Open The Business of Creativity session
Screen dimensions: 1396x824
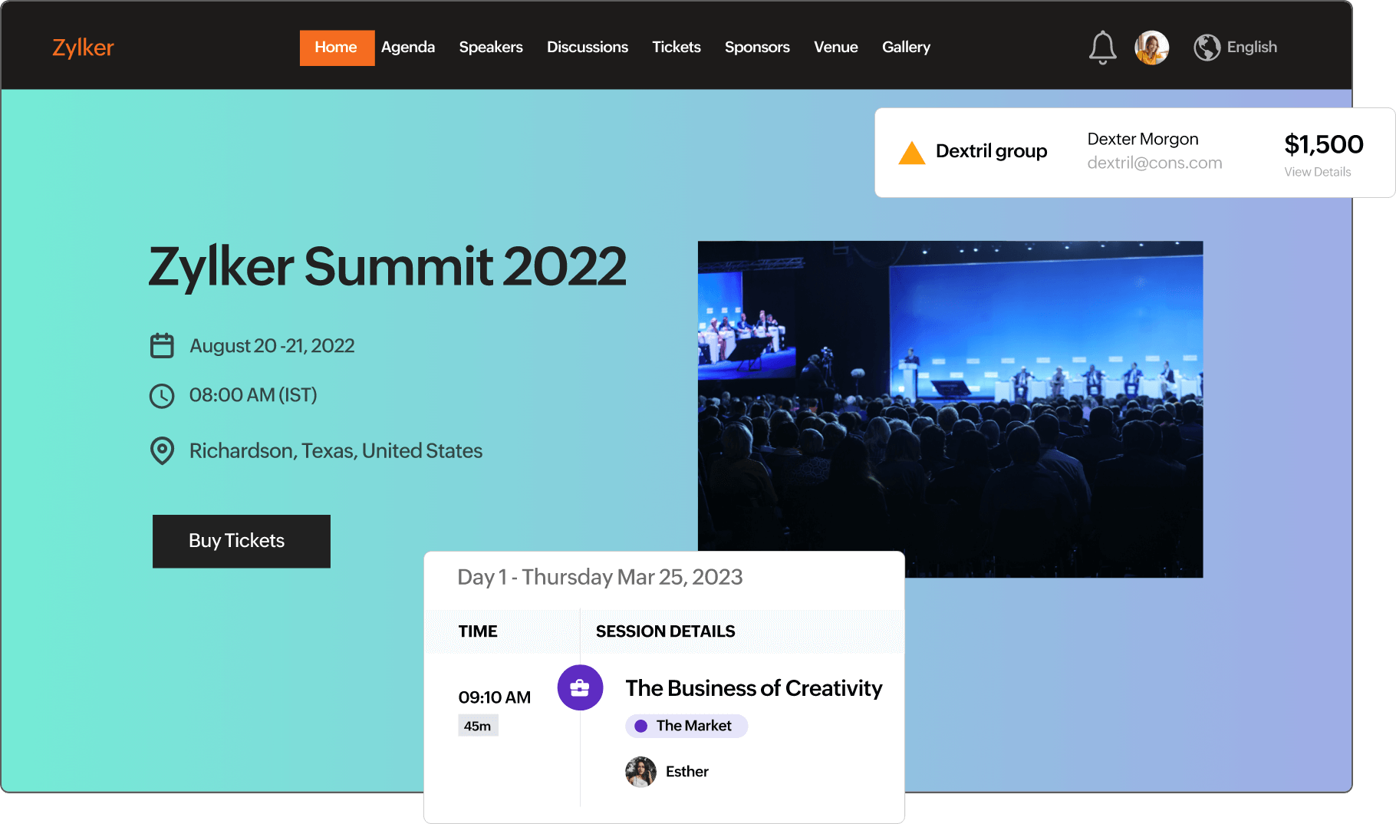753,688
